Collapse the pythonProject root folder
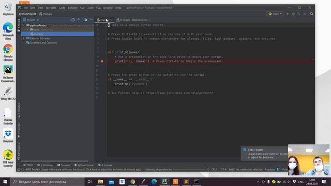 (23, 25)
